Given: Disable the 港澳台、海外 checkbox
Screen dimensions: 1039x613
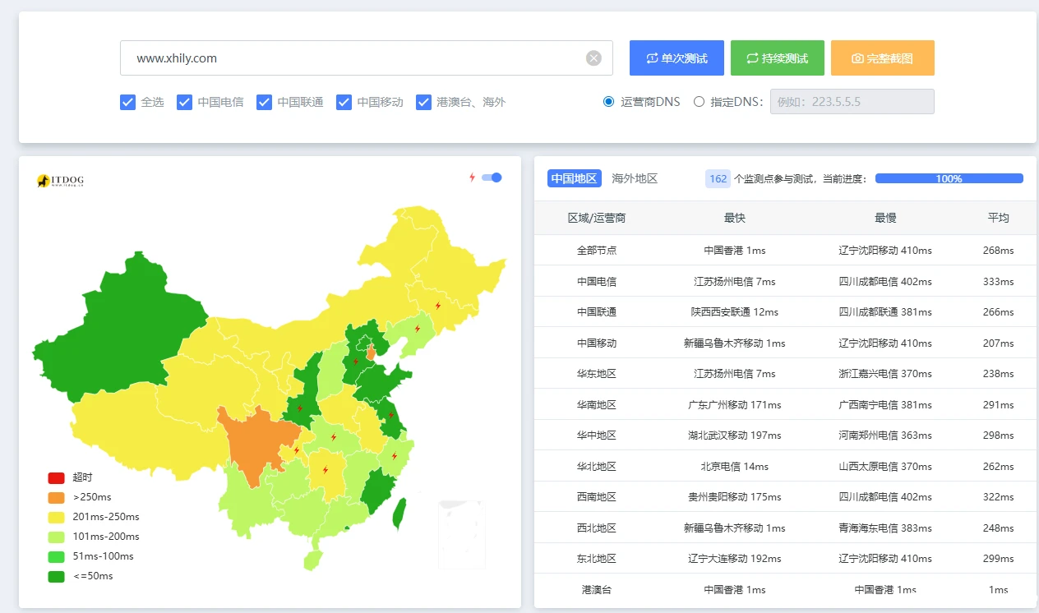Looking at the screenshot, I should [423, 102].
